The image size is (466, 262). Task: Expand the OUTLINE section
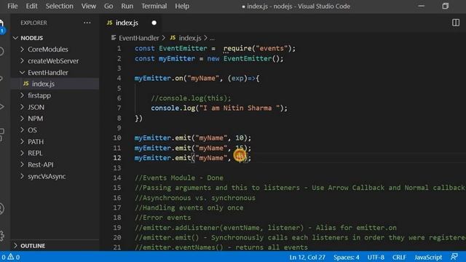point(33,246)
